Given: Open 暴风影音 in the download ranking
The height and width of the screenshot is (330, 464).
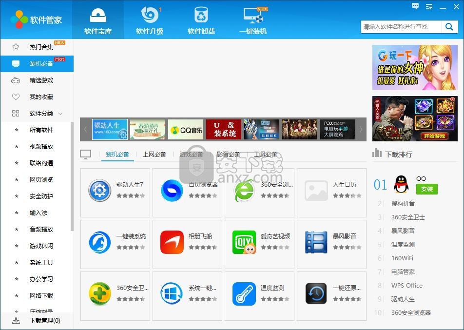Looking at the screenshot, I should (x=403, y=231).
